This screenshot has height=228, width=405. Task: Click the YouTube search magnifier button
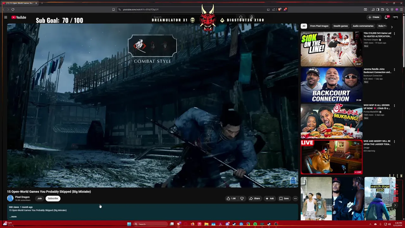[x=241, y=17]
